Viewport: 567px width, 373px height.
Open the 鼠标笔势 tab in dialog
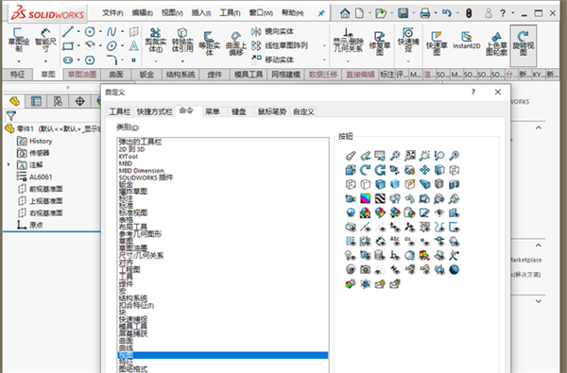click(272, 111)
